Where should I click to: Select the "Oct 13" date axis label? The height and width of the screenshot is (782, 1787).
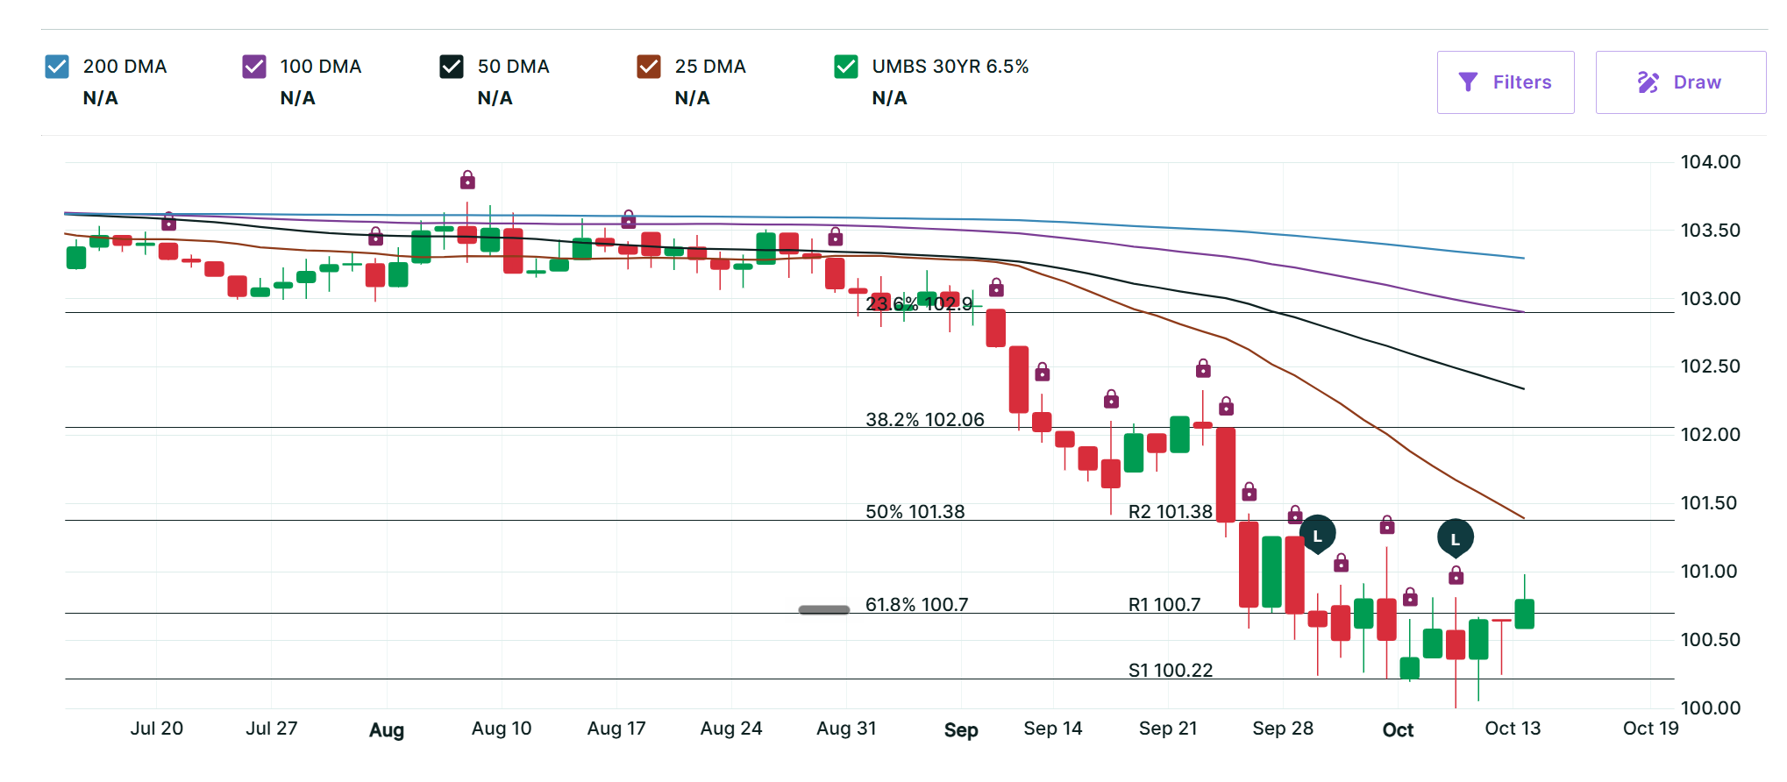pyautogui.click(x=1513, y=728)
